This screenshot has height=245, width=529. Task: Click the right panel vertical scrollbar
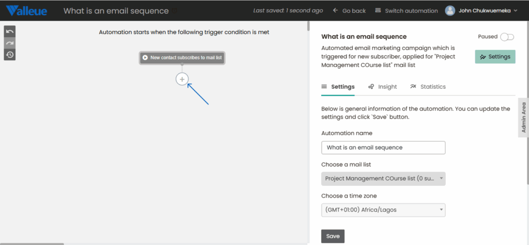click(527, 103)
